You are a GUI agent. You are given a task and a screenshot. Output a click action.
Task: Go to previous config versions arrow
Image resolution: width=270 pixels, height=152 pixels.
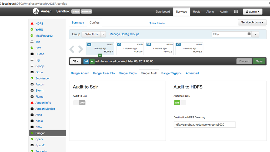click(x=72, y=49)
